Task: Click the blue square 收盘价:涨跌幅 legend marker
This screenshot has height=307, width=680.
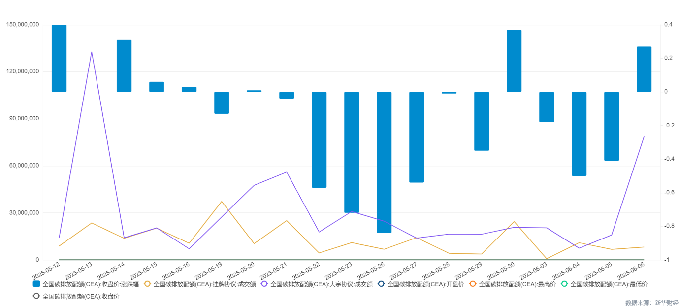Action: click(36, 284)
